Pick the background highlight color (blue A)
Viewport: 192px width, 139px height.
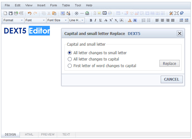point(135,20)
